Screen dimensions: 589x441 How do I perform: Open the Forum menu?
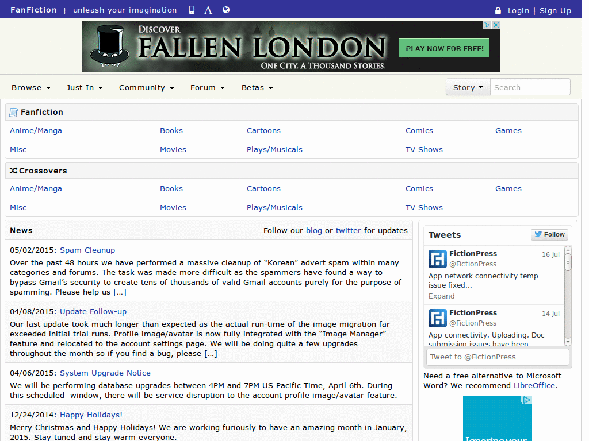[x=207, y=87]
